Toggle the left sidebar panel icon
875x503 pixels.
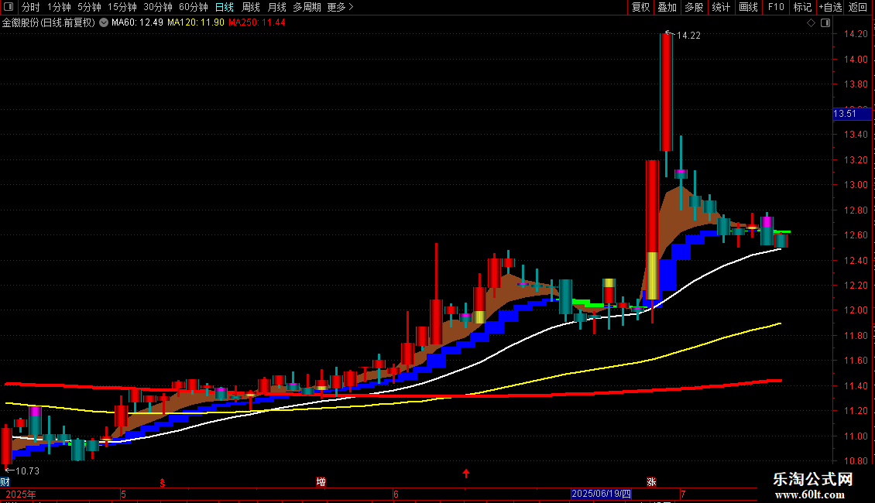[9, 7]
